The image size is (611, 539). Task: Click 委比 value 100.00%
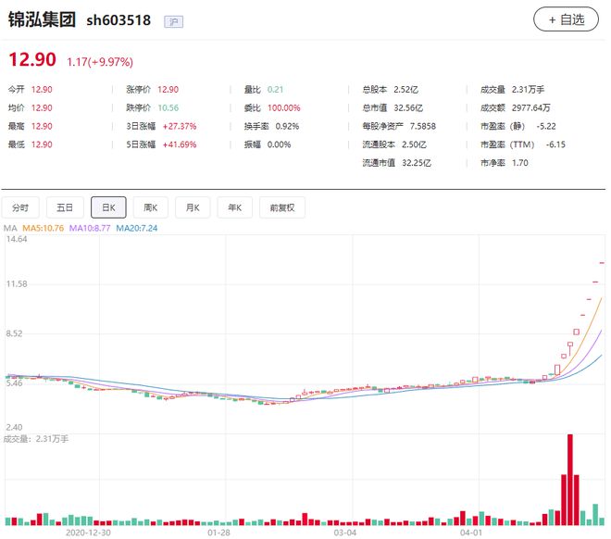click(x=283, y=108)
